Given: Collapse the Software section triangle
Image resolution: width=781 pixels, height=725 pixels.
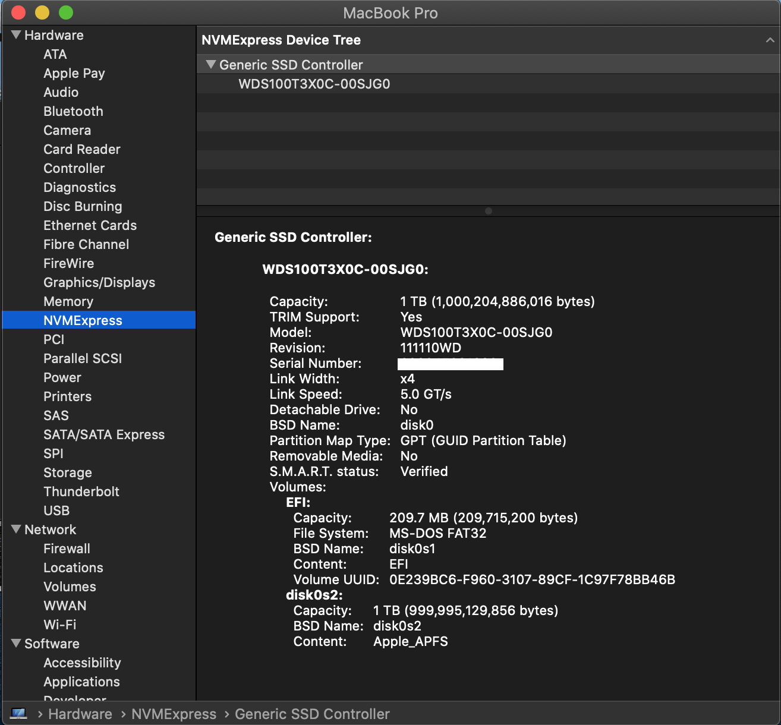Looking at the screenshot, I should click(16, 644).
